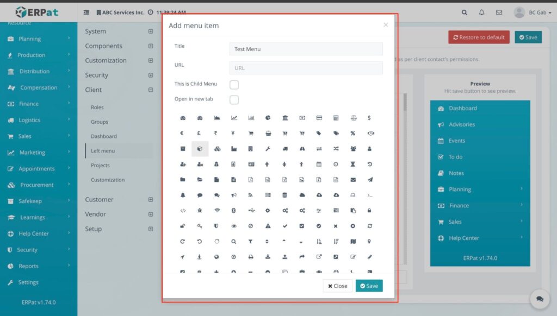This screenshot has width=557, height=316.
Task: Expand the Components settings section
Action: (x=151, y=46)
